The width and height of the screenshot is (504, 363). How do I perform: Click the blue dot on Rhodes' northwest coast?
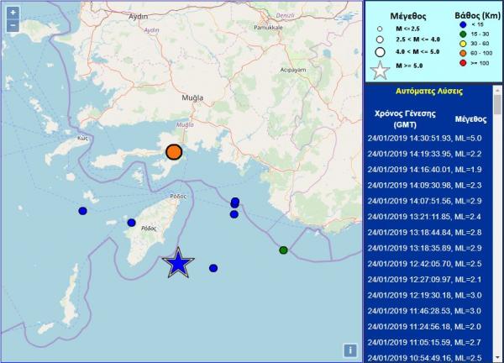(132, 223)
